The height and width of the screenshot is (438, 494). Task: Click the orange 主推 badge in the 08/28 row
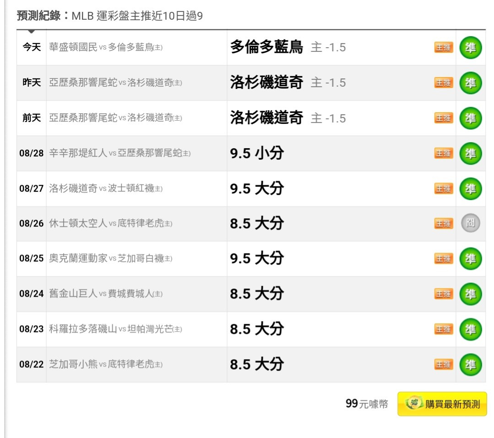pos(444,153)
